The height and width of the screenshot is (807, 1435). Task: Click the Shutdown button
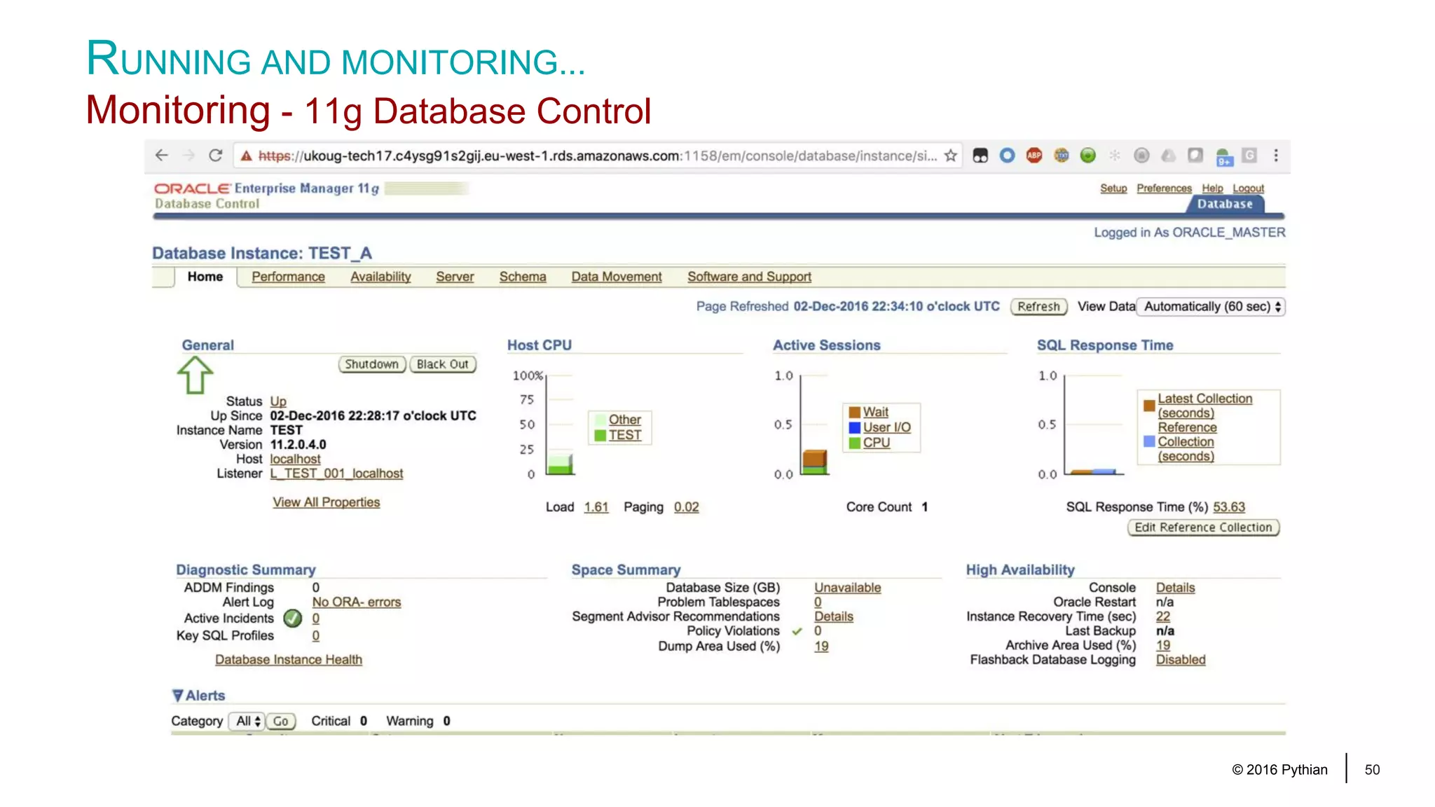click(371, 364)
